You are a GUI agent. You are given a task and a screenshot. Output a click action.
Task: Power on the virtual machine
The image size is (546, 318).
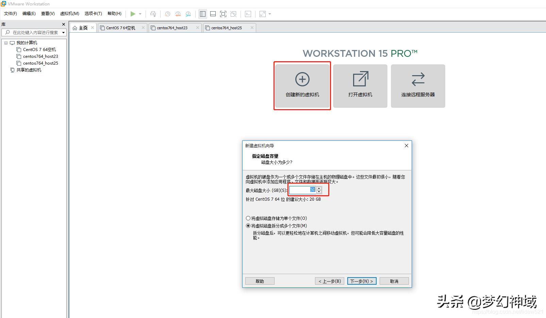(x=133, y=14)
